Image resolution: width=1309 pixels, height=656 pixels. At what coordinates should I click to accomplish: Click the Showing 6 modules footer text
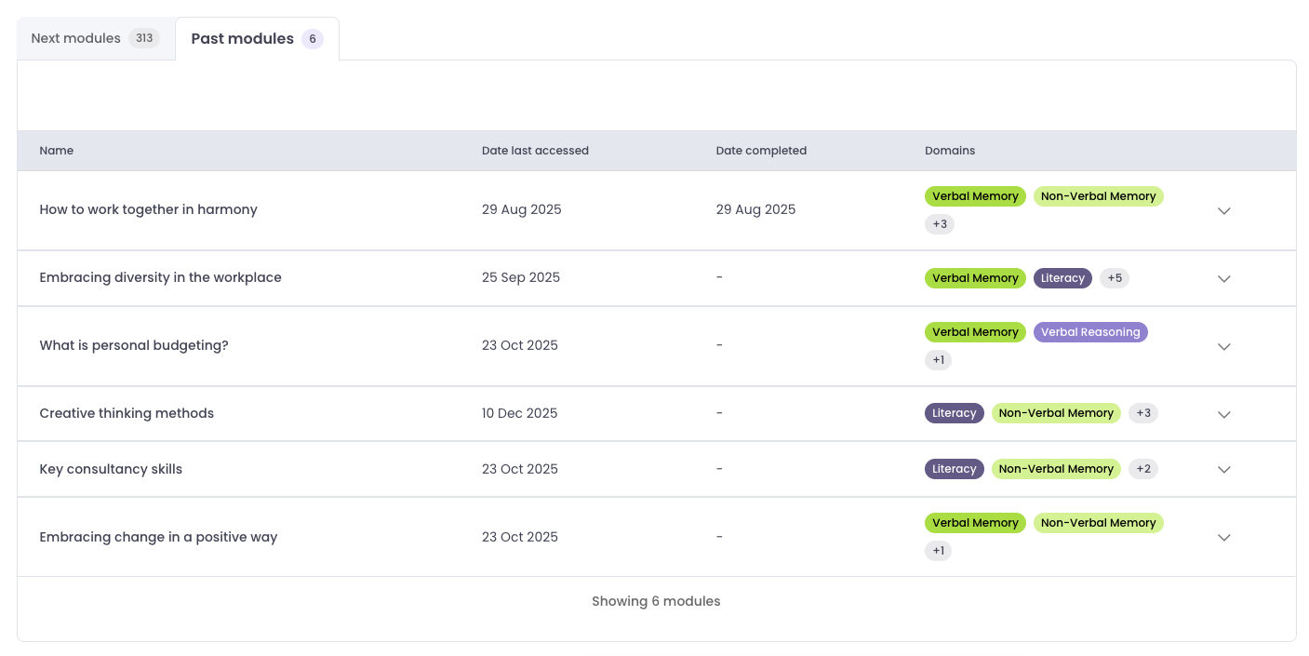pyautogui.click(x=656, y=601)
